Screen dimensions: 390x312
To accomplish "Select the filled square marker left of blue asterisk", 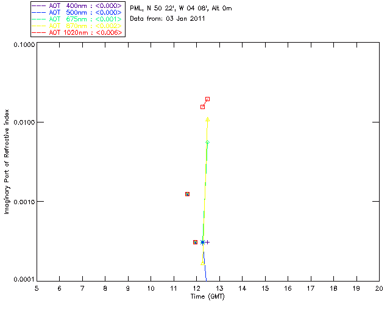I will point(195,242).
